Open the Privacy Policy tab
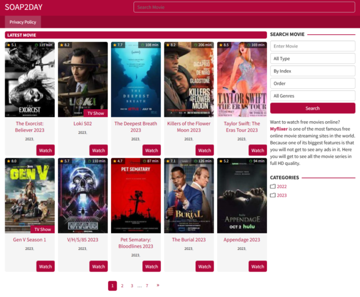 click(x=23, y=22)
